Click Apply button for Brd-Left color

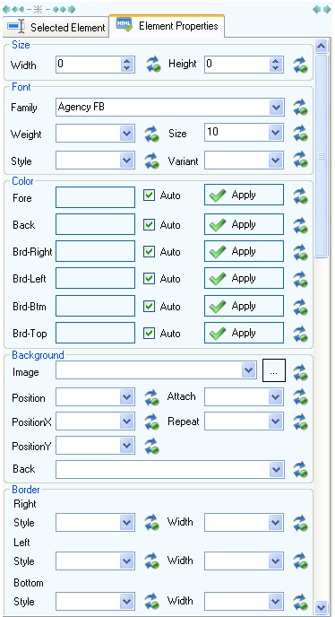[x=244, y=278]
